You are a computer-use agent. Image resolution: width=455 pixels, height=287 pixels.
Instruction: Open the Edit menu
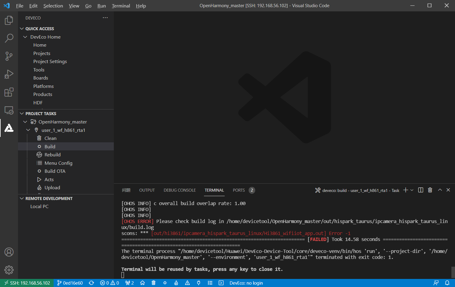(x=33, y=6)
